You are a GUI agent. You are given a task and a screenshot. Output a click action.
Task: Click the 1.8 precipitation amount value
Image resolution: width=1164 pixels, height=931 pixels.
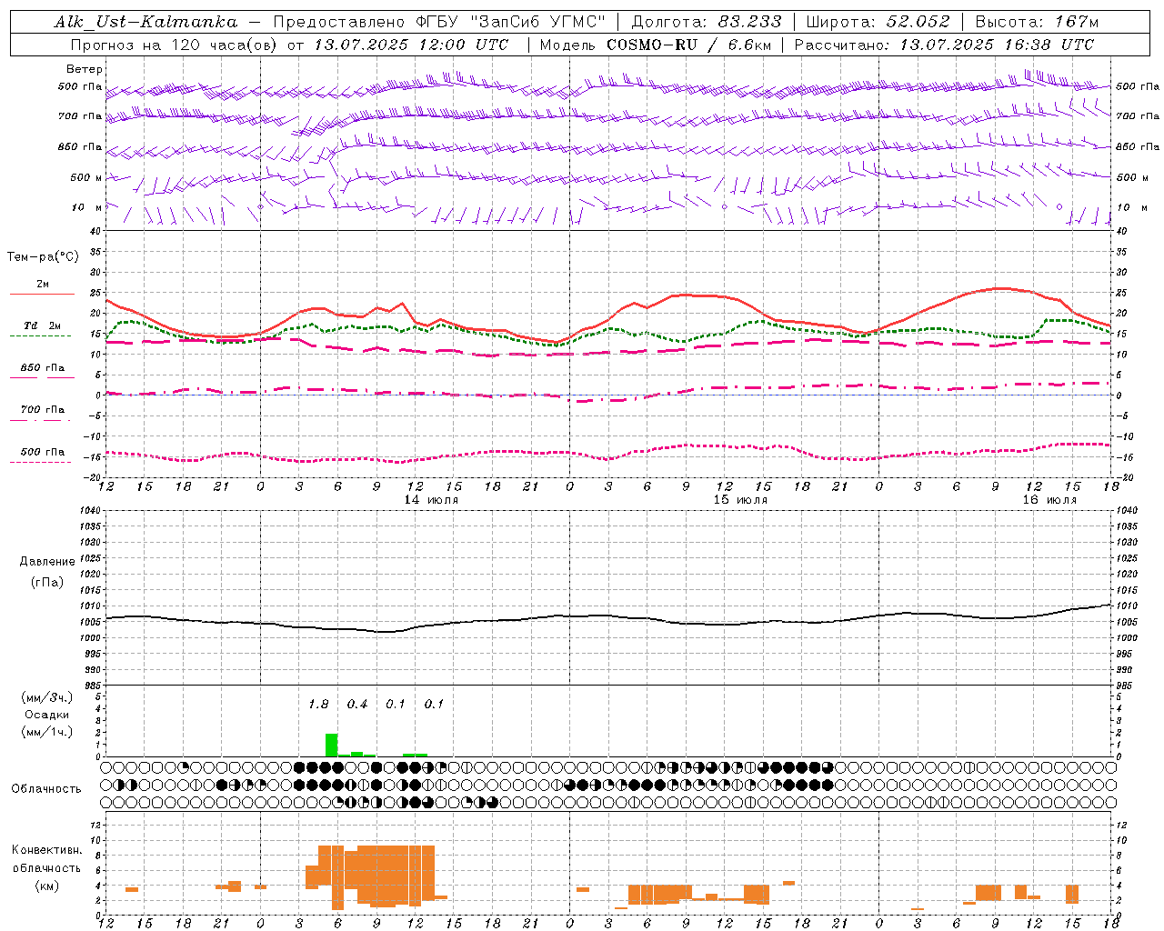click(x=318, y=705)
